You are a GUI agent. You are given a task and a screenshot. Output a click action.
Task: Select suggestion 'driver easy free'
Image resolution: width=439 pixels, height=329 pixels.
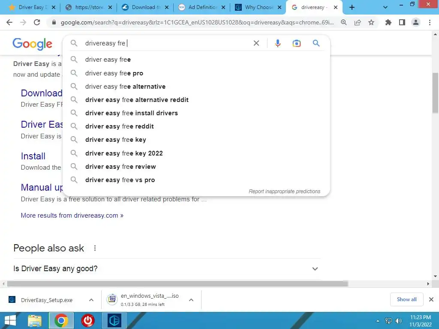pos(196,60)
